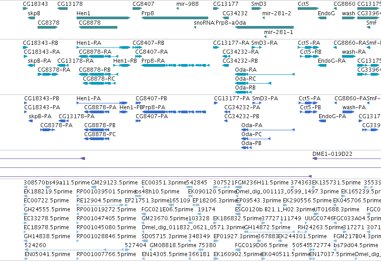Select bs79d04.5prime EST label
Image resolution: width=381 pixels, height=261 pixels.
pos(356,245)
